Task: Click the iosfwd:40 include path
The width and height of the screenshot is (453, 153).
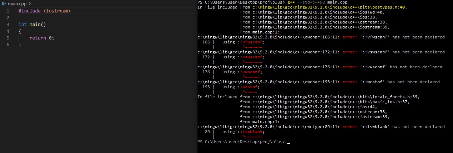Action: coord(318,12)
